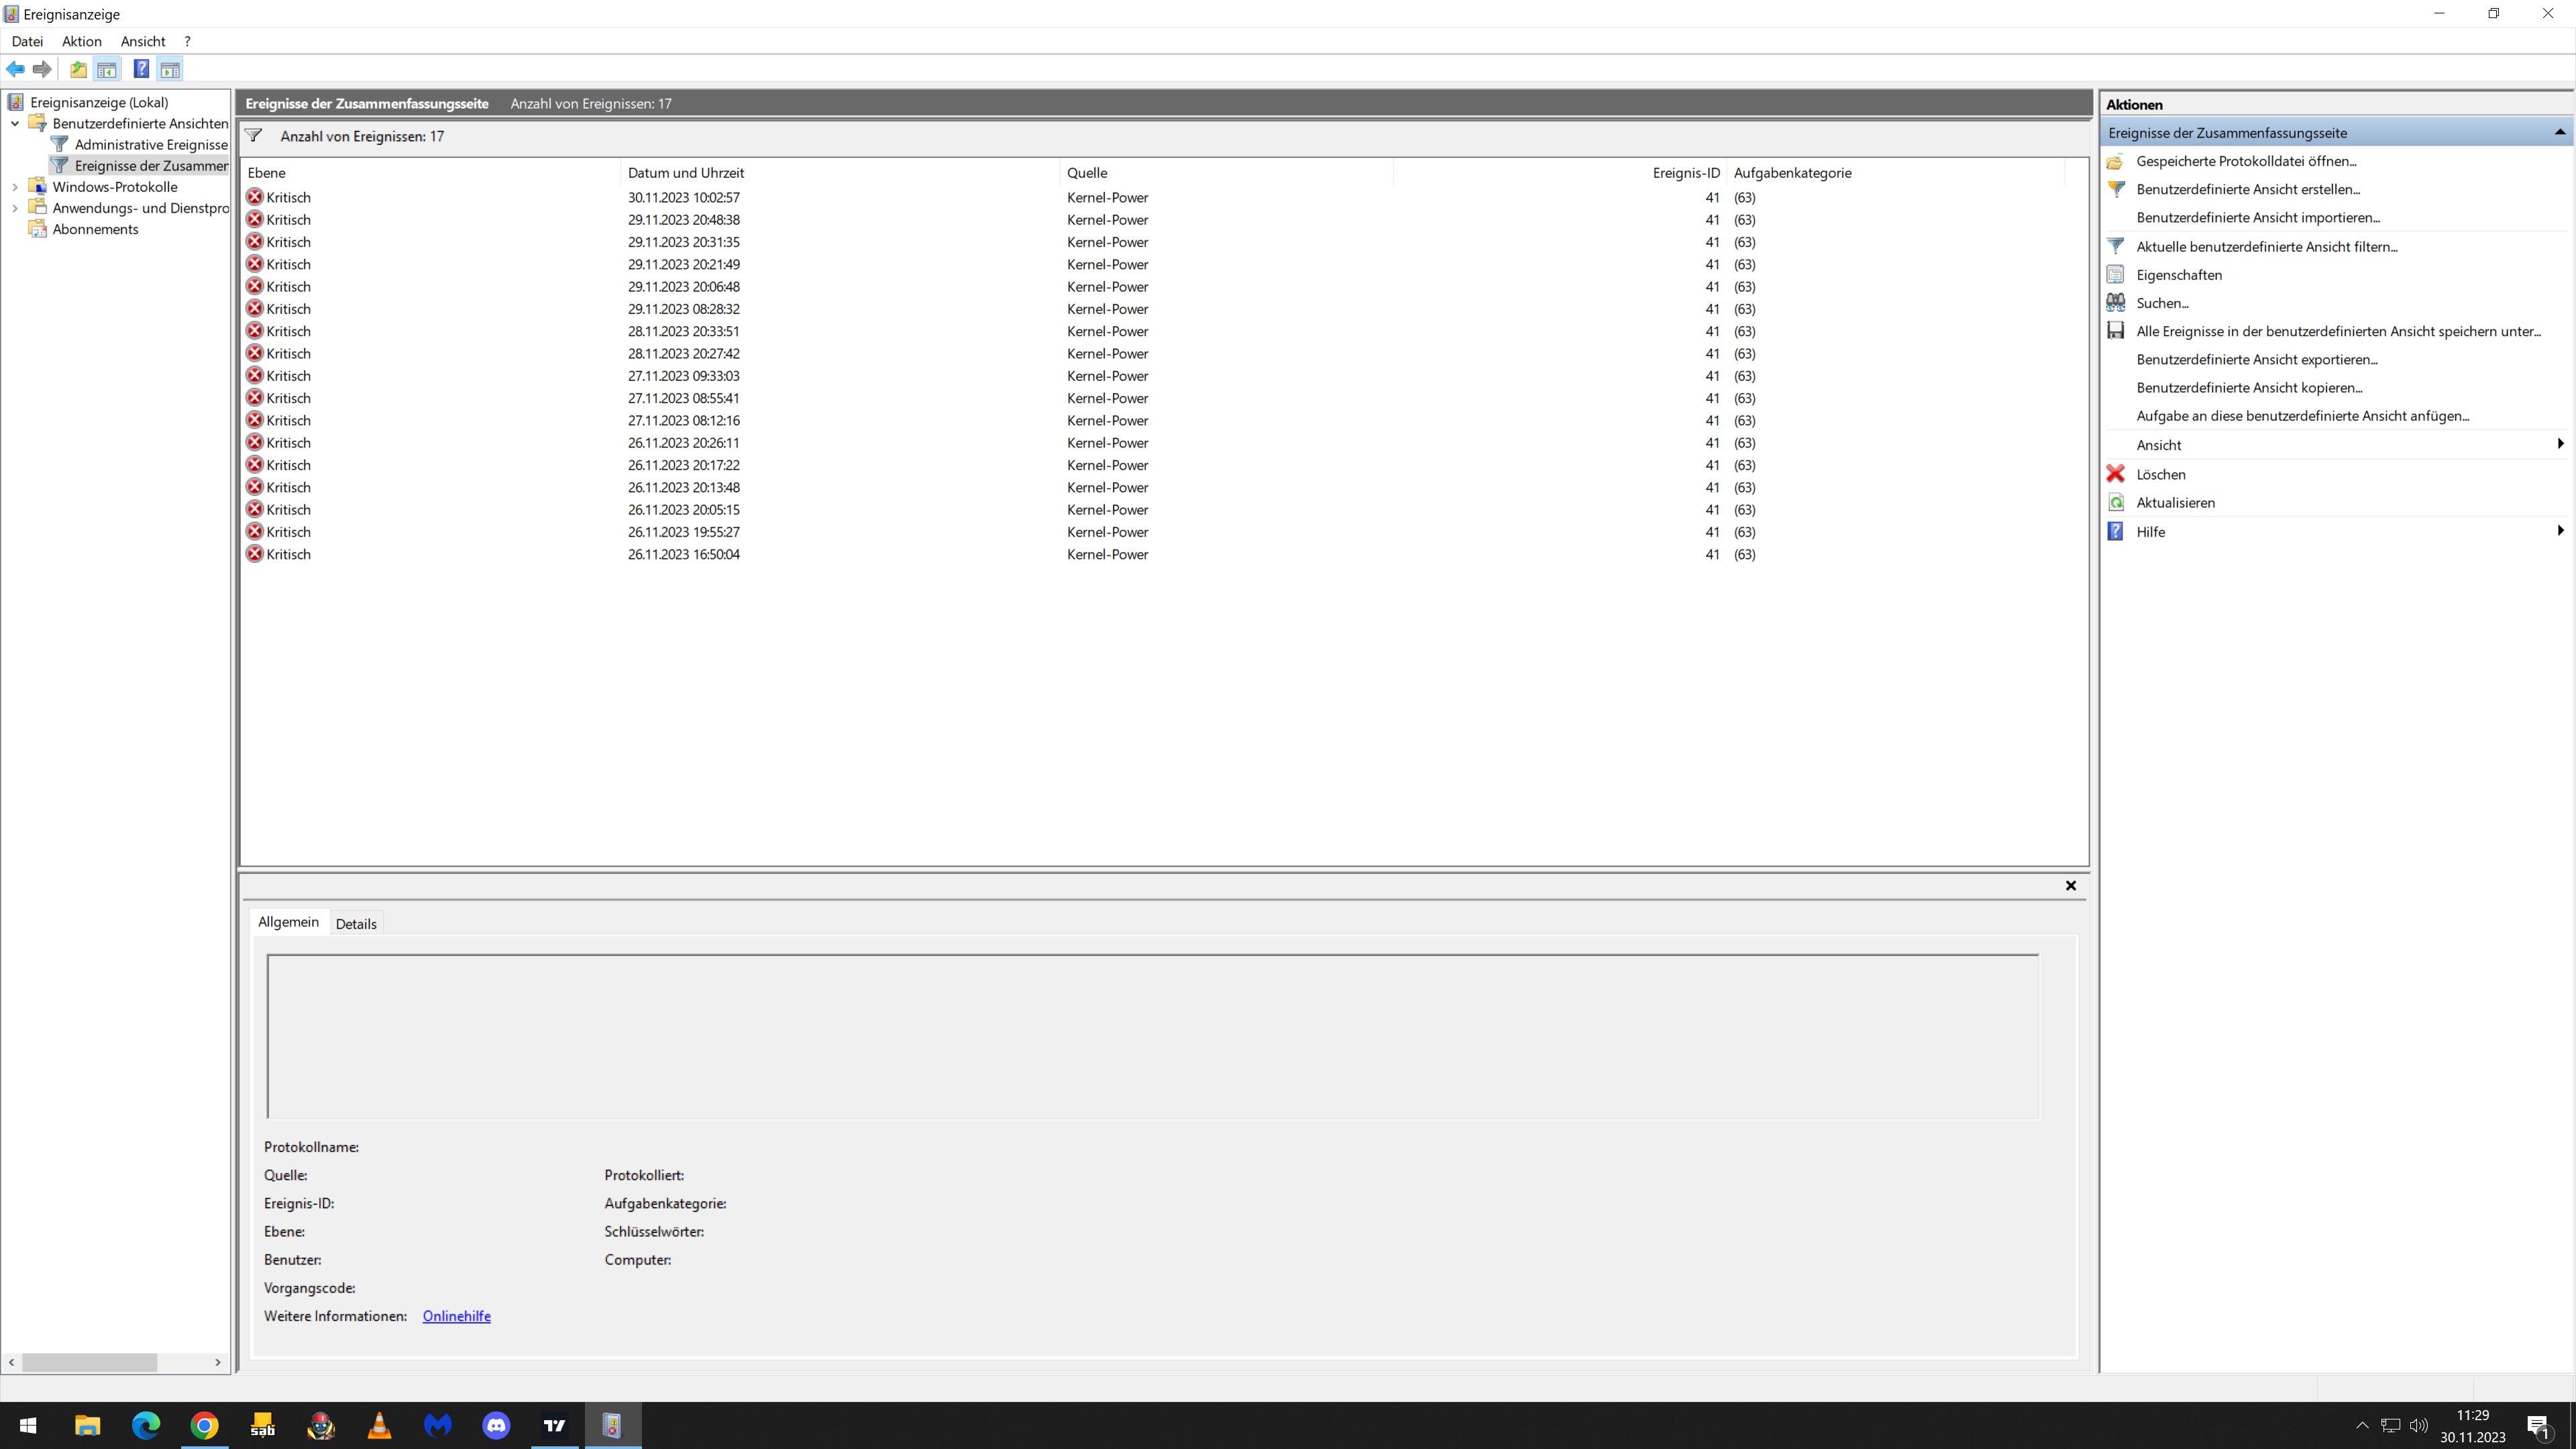Open the Aktion menu
Viewport: 2576px width, 1449px height.
(81, 41)
